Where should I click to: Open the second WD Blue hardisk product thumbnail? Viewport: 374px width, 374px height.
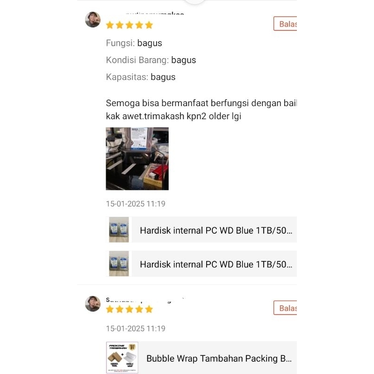119,264
